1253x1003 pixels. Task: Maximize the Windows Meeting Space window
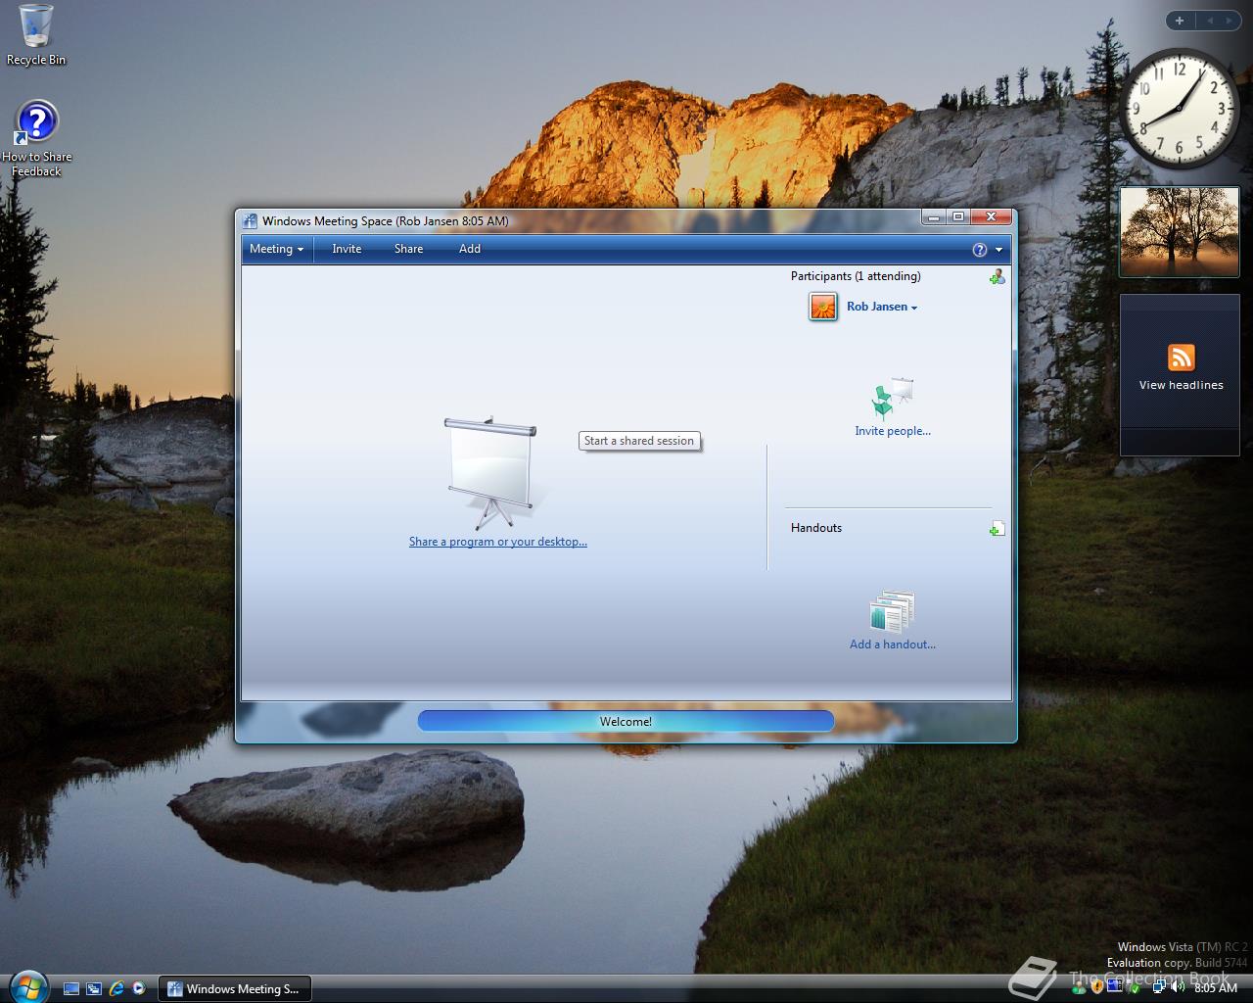pos(958,217)
